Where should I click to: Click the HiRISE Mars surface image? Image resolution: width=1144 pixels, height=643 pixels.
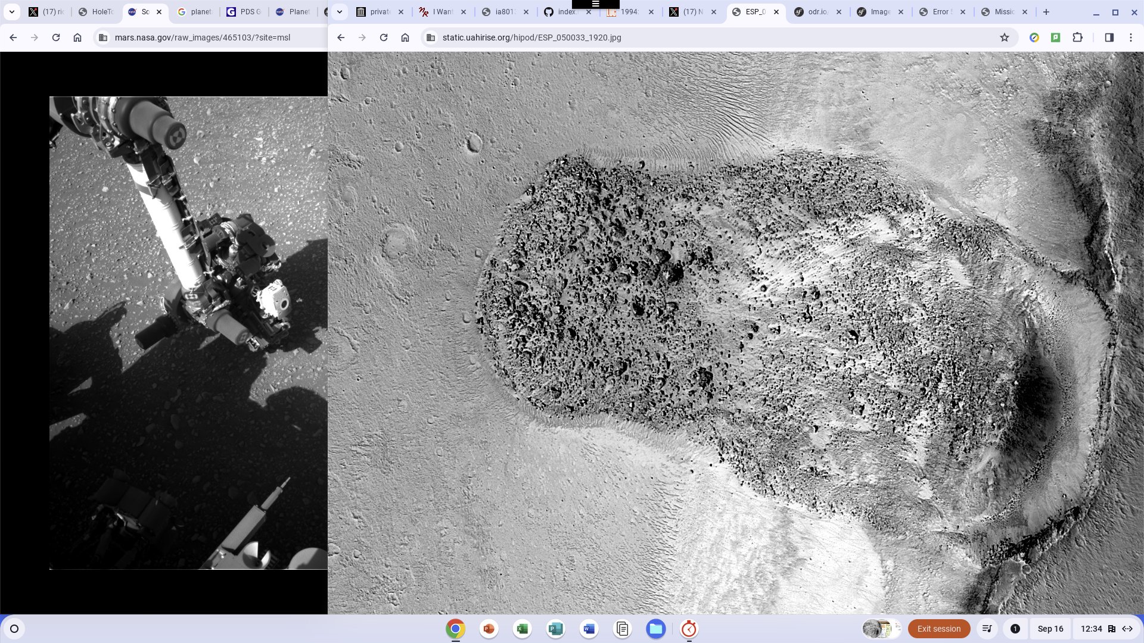tap(736, 333)
